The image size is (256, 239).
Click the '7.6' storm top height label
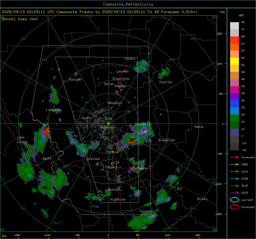[133, 140]
